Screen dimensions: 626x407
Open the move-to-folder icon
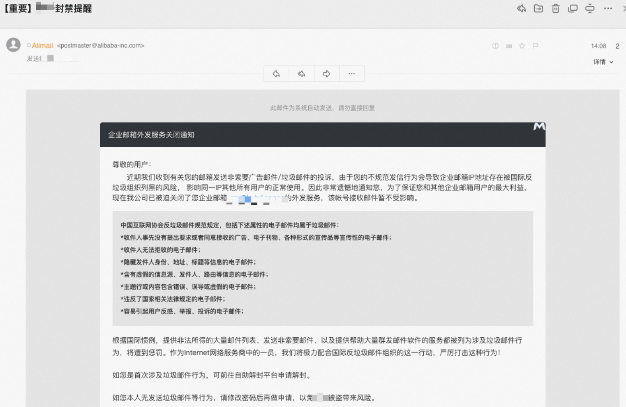click(538, 8)
